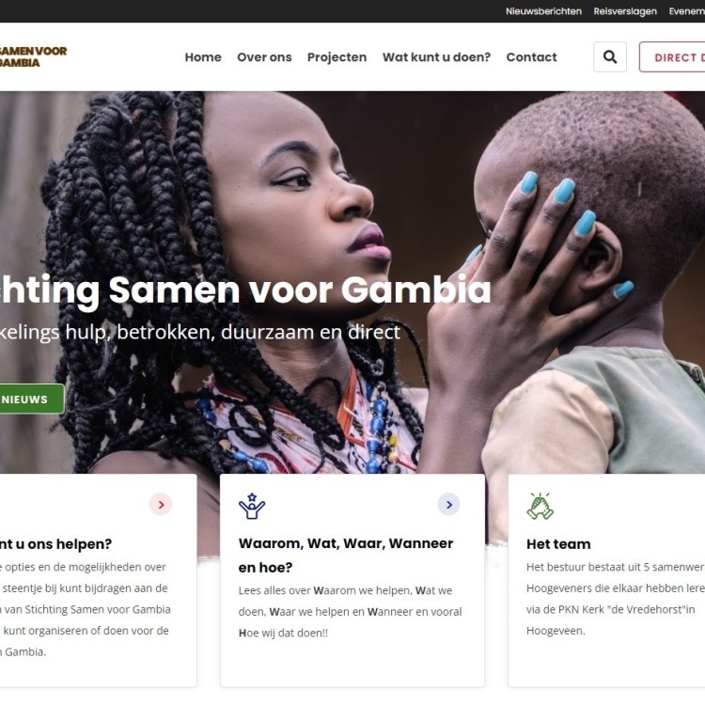705x705 pixels.
Task: Open the Projecten menu item
Action: [337, 57]
